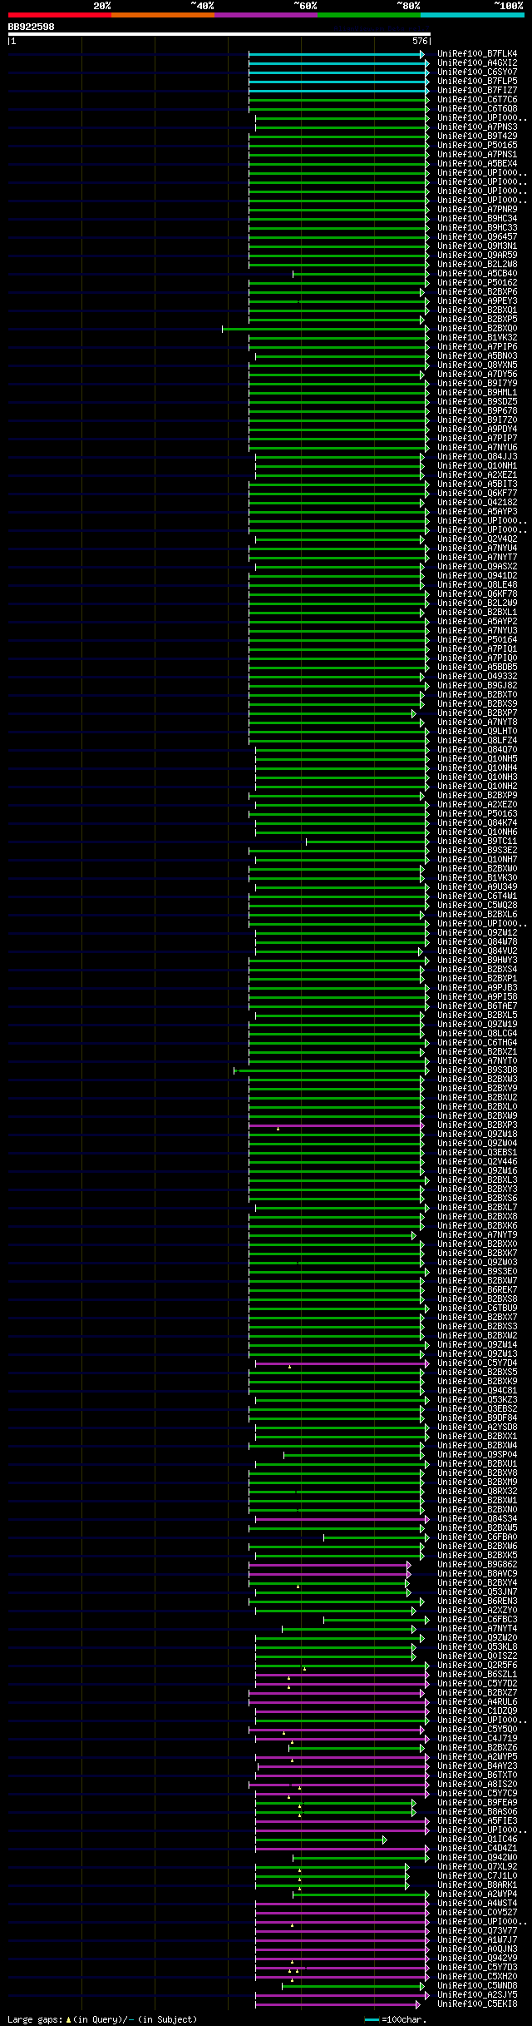Select the white BB922598 query sequence bar
The width and height of the screenshot is (532, 2026).
point(219,34)
